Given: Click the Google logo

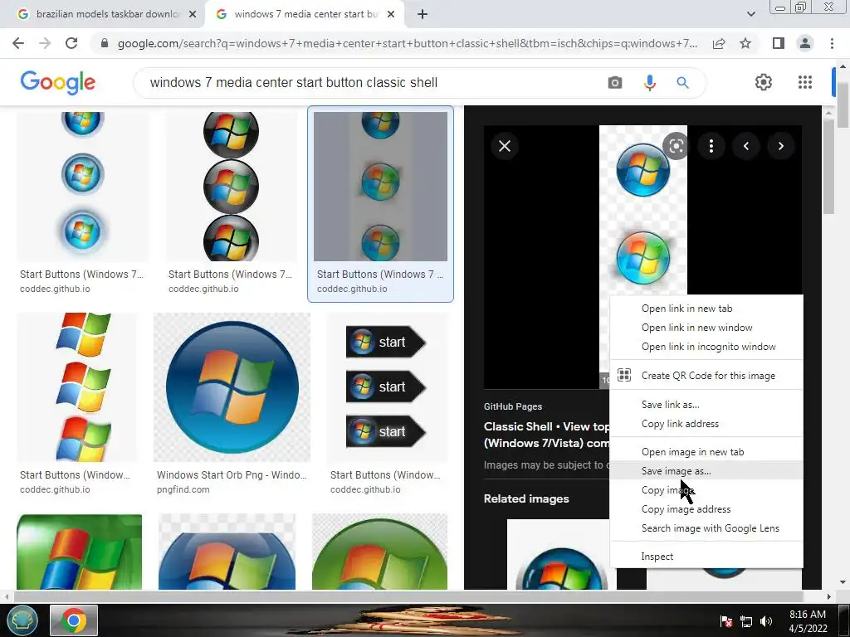Looking at the screenshot, I should point(58,82).
